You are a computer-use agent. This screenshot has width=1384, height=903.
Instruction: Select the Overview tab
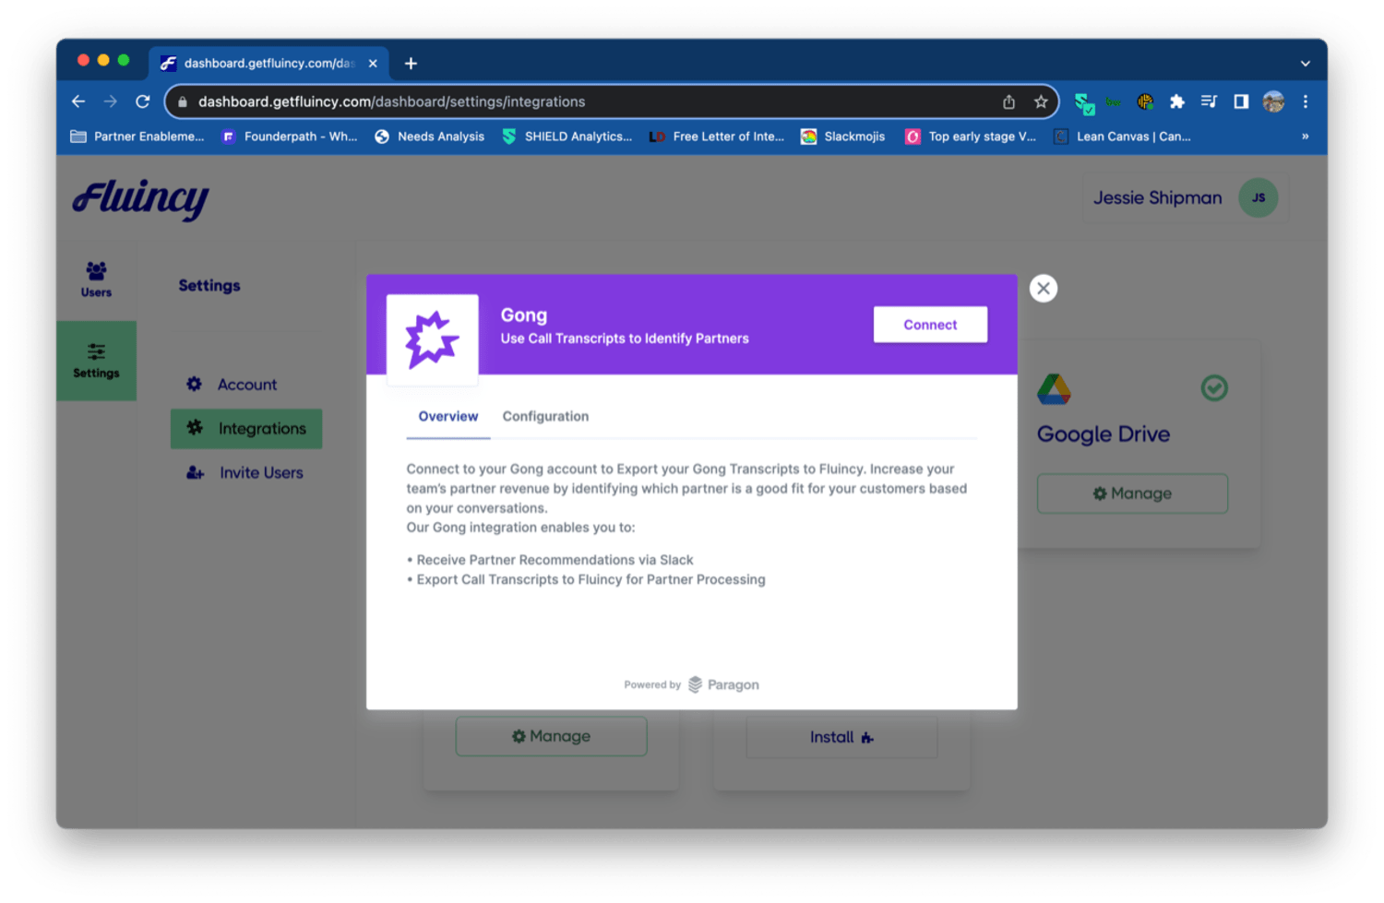pos(448,417)
